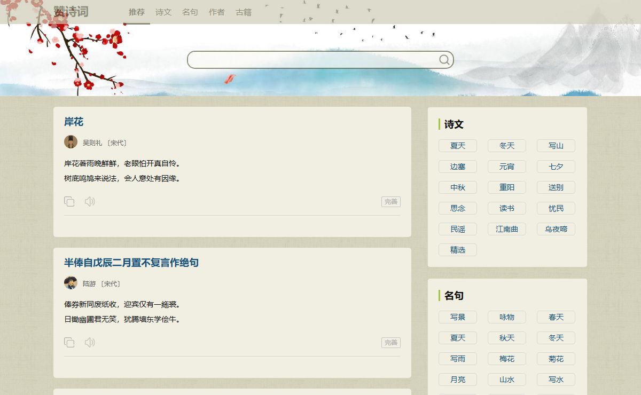
Task: Copy the 岸花 poem text
Action: [69, 201]
